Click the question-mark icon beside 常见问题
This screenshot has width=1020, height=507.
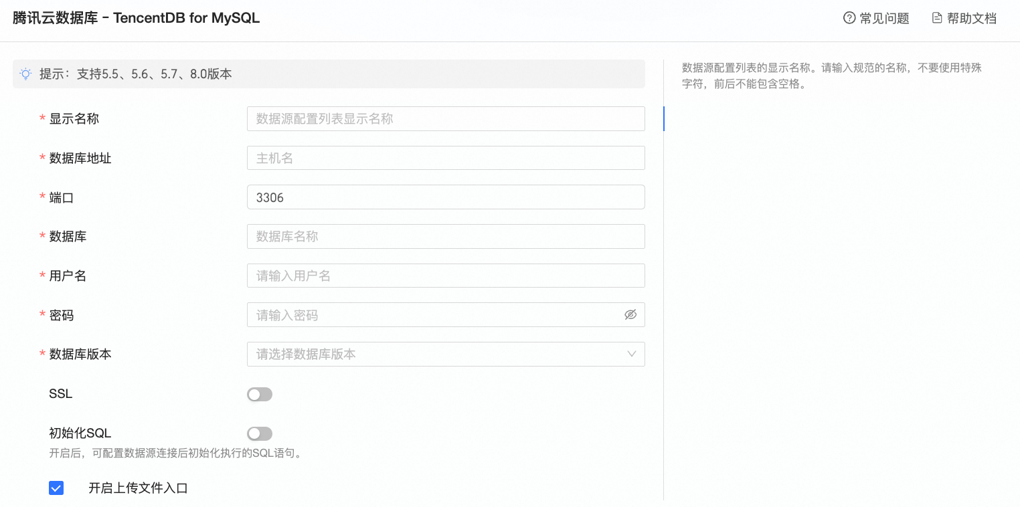pos(849,18)
